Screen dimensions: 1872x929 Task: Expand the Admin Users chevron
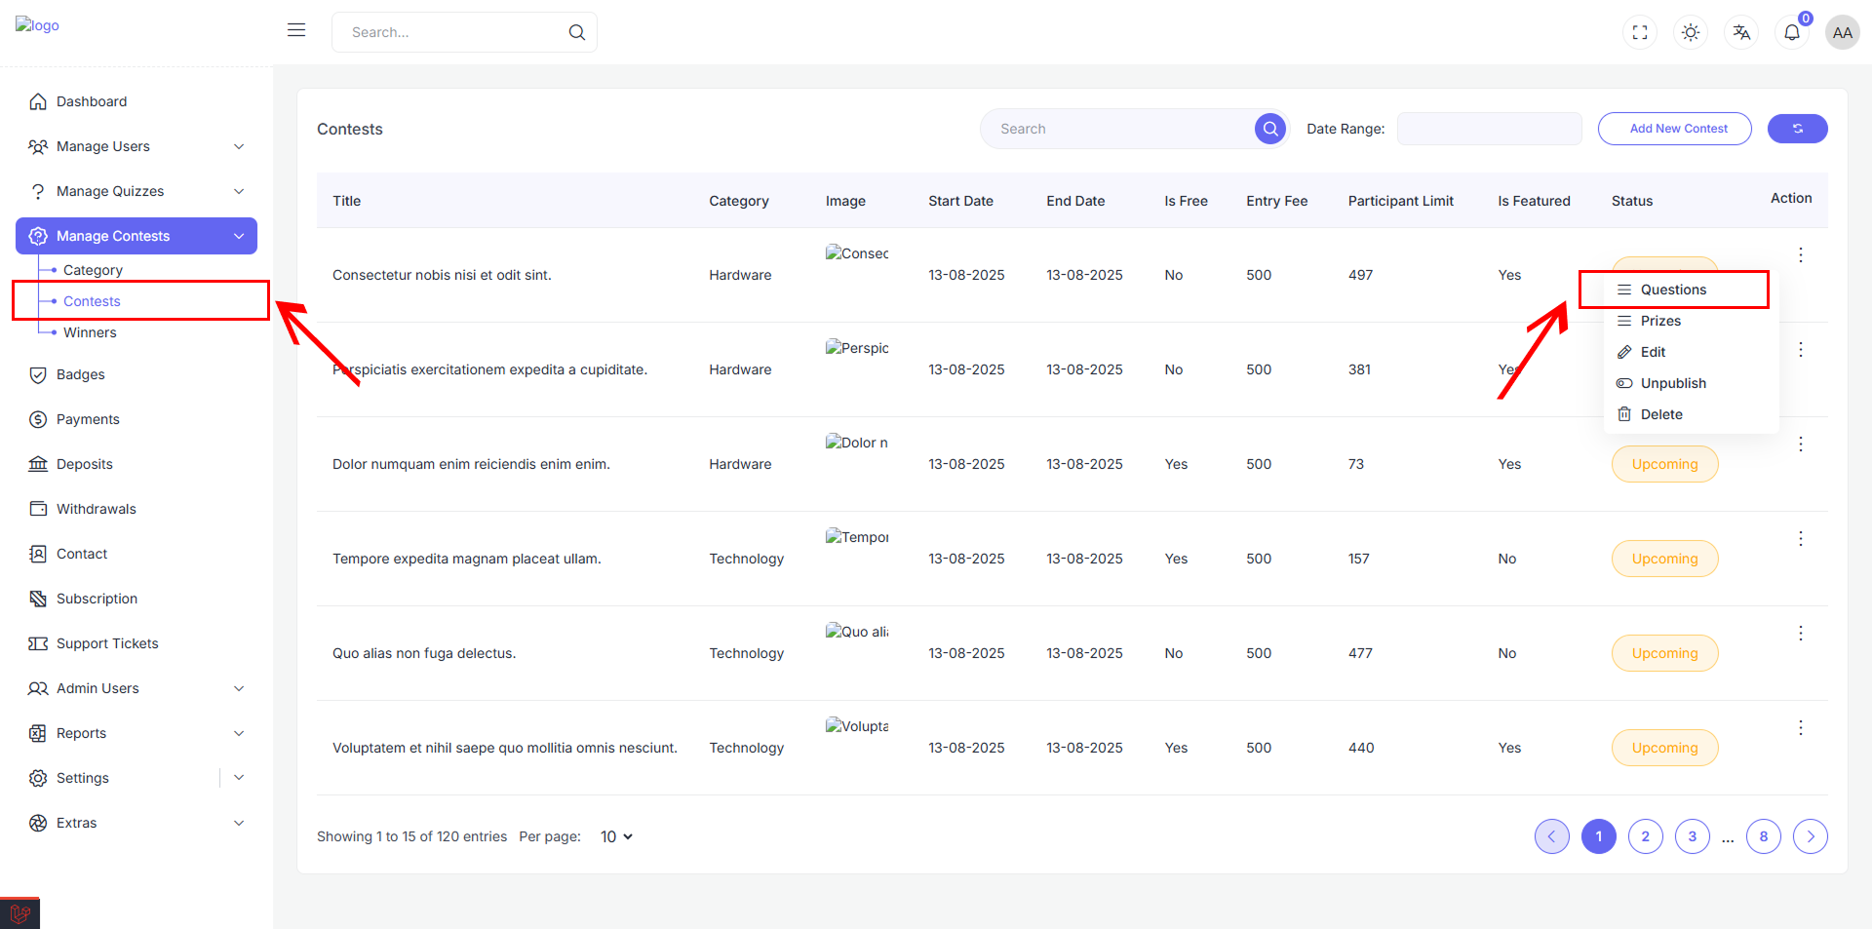point(239,688)
